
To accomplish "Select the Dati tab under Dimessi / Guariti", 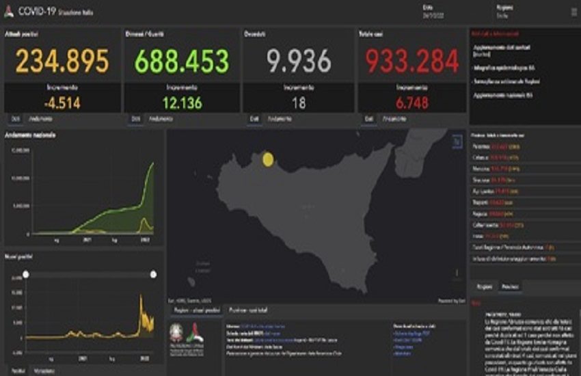I will tap(136, 119).
